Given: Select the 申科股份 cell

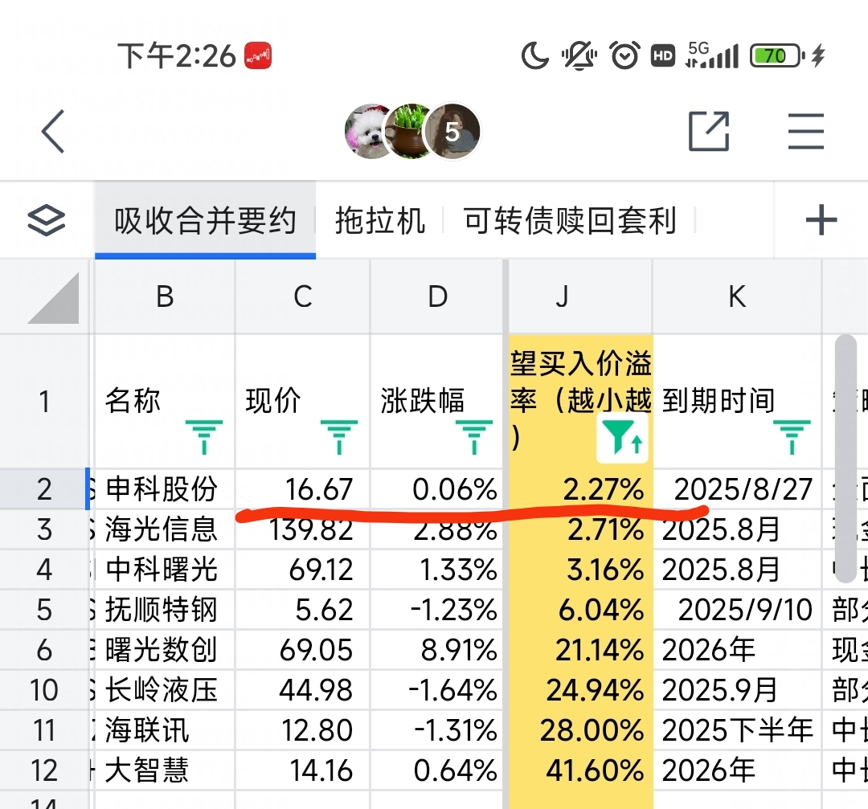Looking at the screenshot, I should (165, 489).
